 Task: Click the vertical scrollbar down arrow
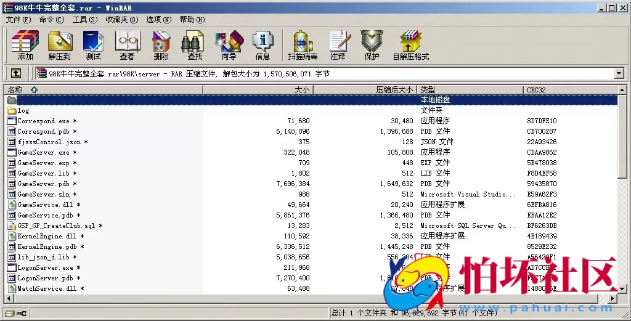pos(622,289)
